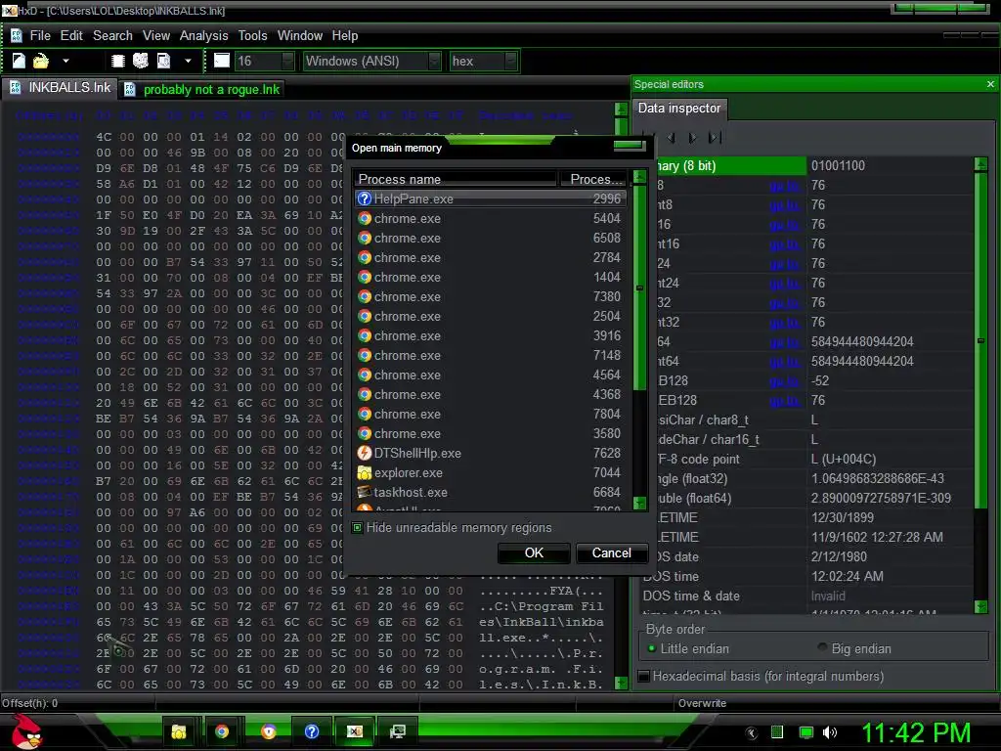Click process list scrollbar down arrow
The image size is (1001, 751).
639,503
